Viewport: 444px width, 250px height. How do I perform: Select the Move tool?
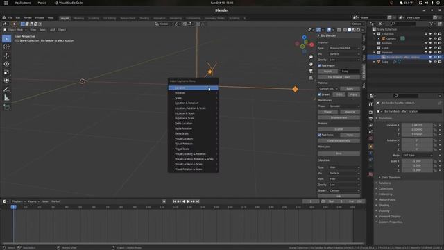[x=6, y=56]
